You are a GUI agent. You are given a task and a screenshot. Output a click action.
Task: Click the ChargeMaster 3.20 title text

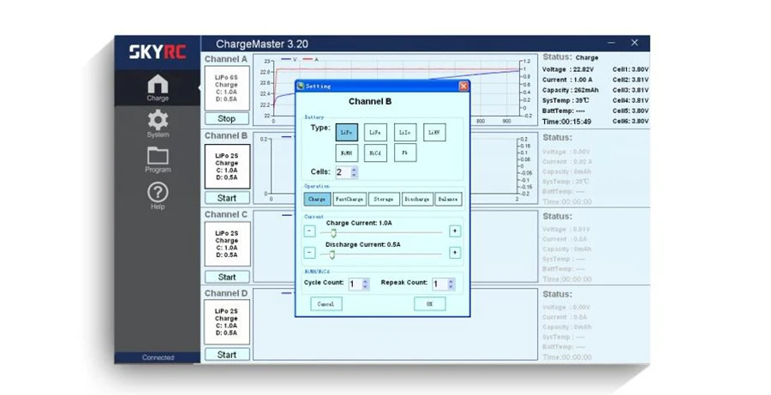(x=262, y=44)
